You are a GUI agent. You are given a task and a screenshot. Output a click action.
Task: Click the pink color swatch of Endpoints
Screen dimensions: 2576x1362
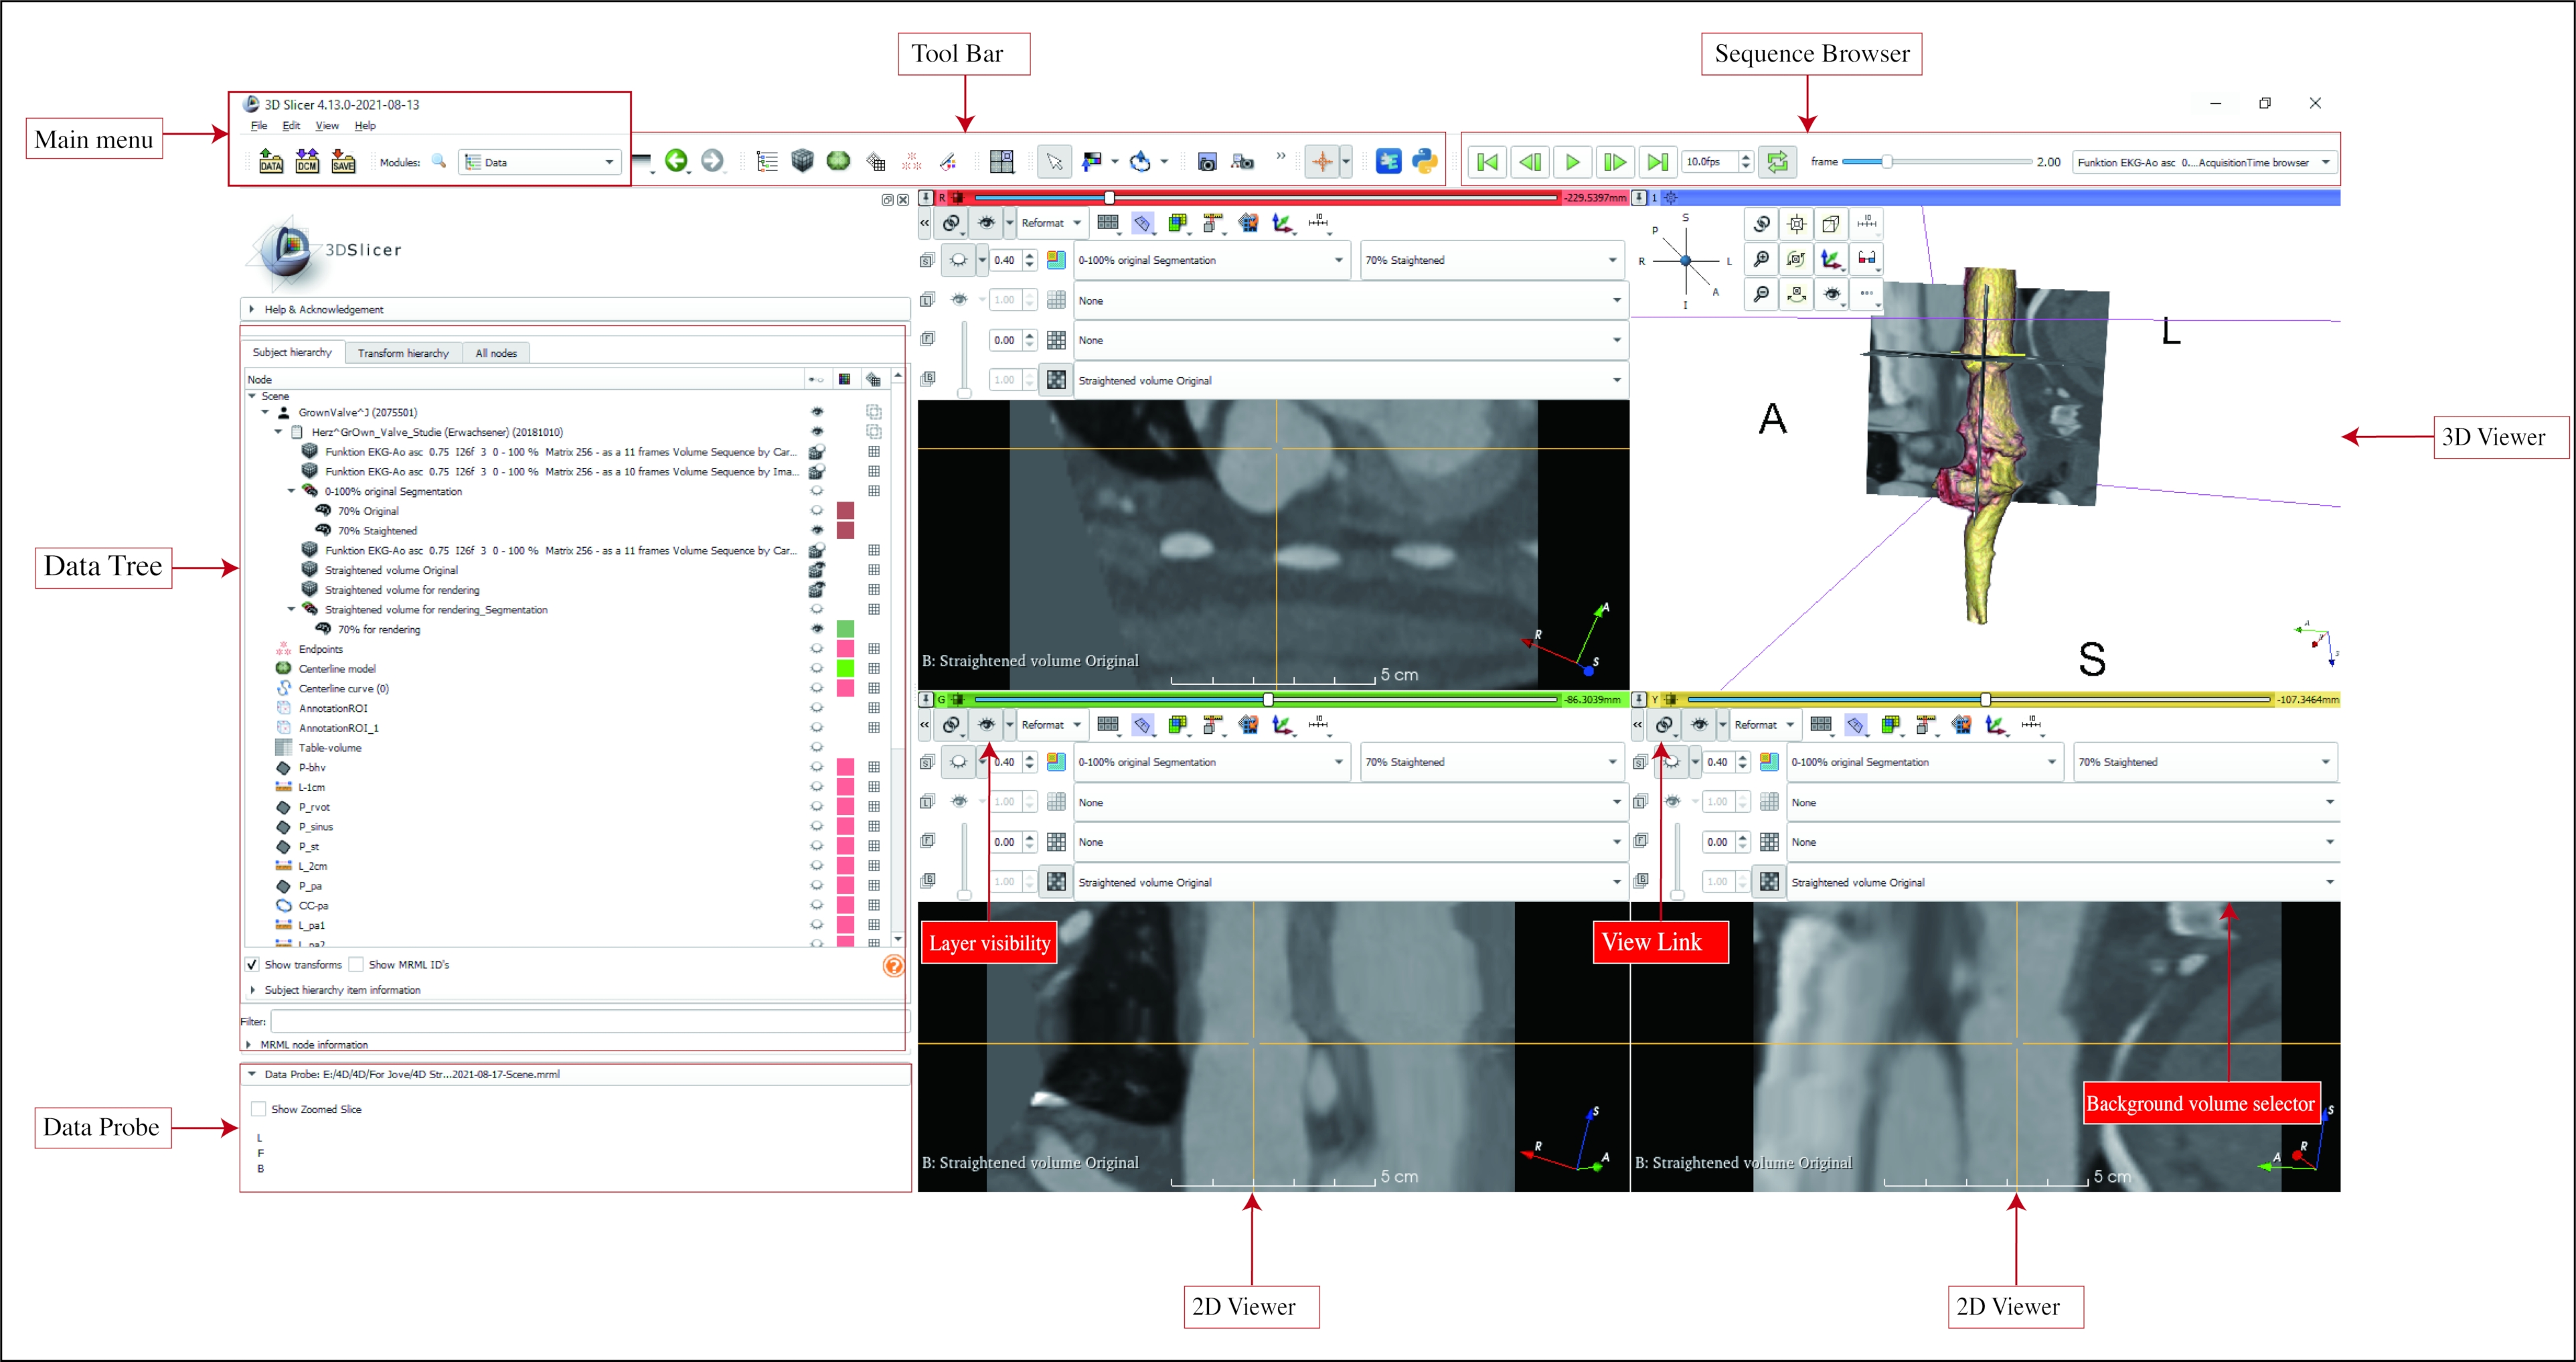[845, 649]
